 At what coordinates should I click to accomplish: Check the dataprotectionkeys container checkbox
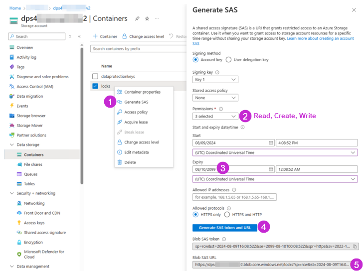coord(95,76)
